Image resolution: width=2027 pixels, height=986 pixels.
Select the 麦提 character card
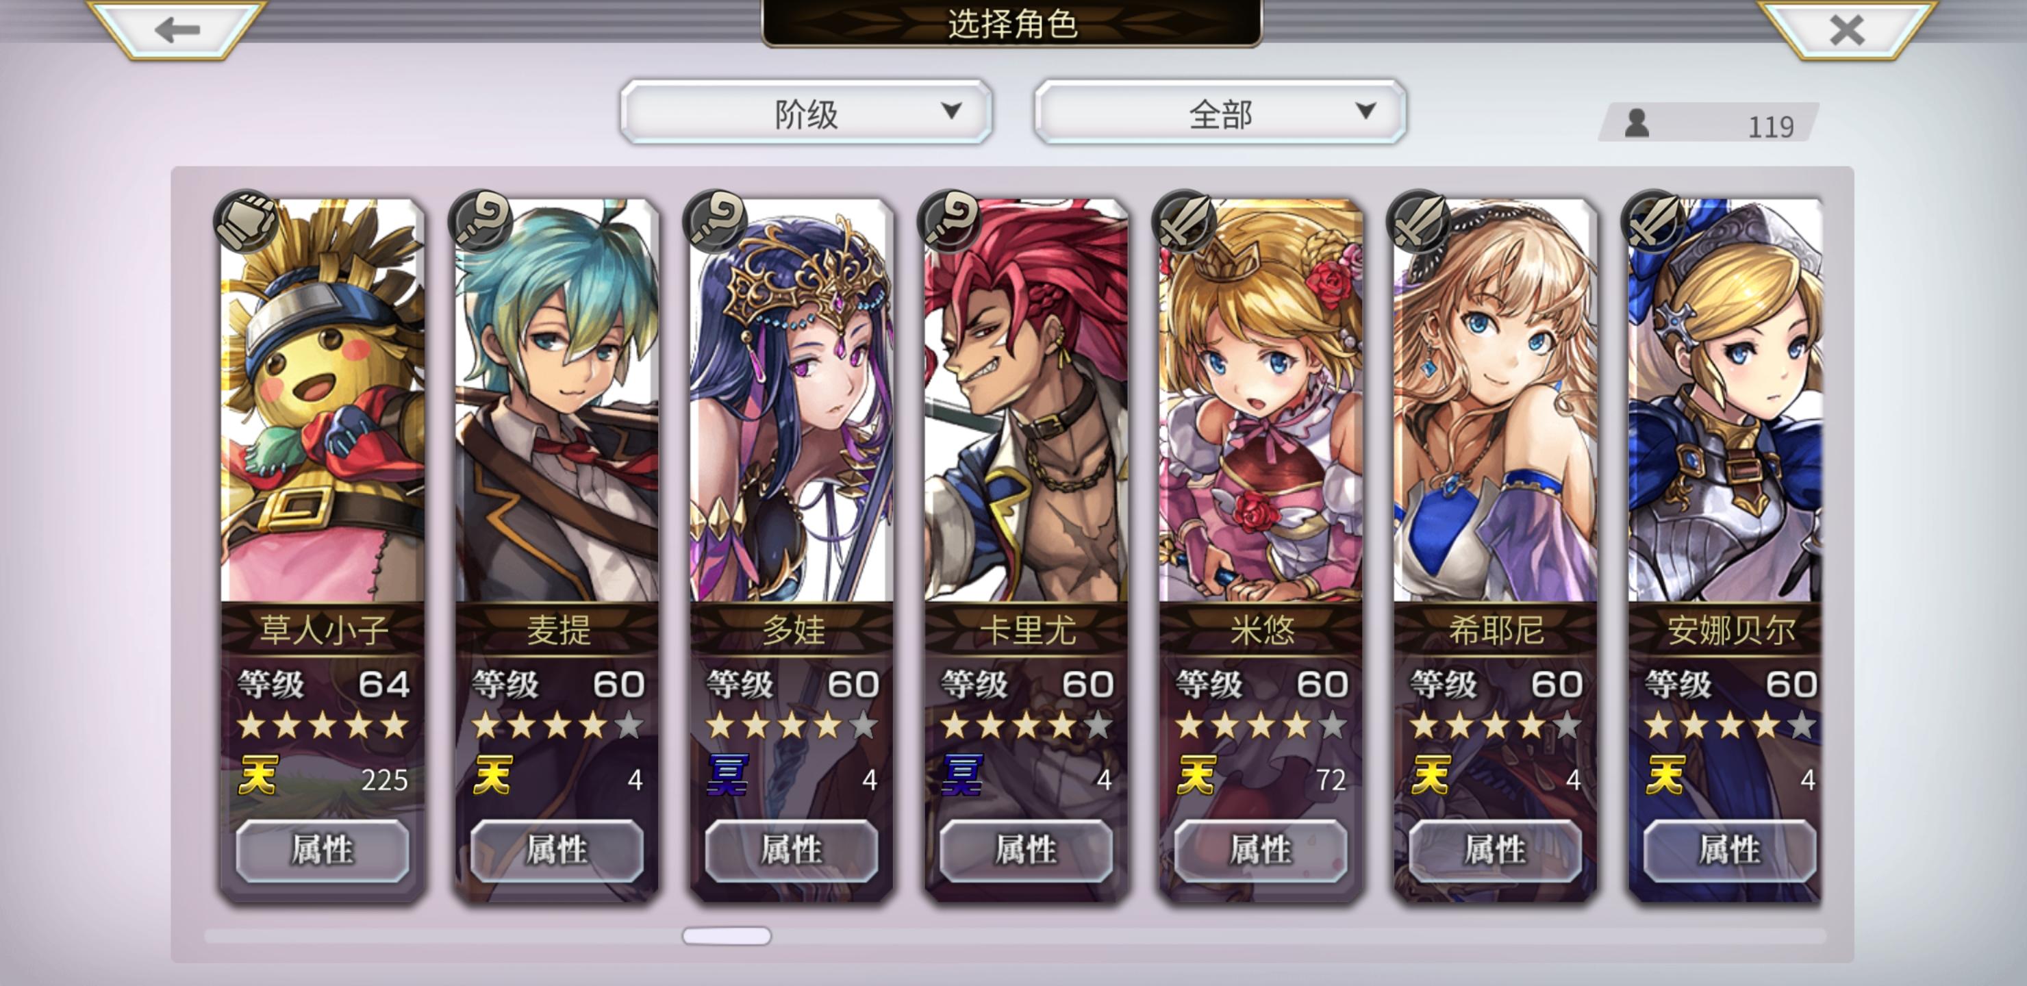[x=557, y=549]
